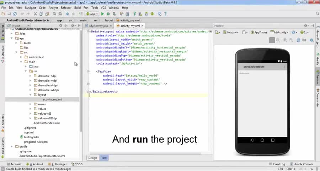
Task: Hide the Project panel with its hide icon
Action: click(x=79, y=26)
